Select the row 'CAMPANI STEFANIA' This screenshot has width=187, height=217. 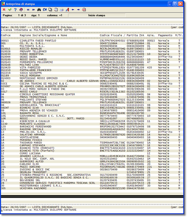92,145
